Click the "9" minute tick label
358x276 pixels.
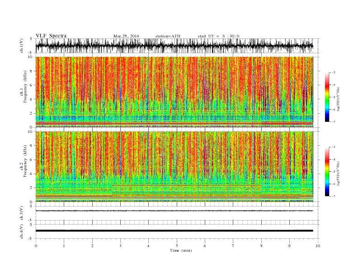(289, 246)
